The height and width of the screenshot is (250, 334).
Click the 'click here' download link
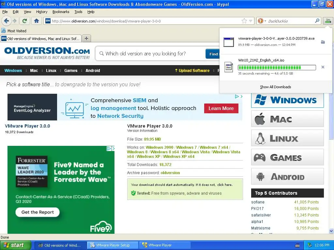225,185
